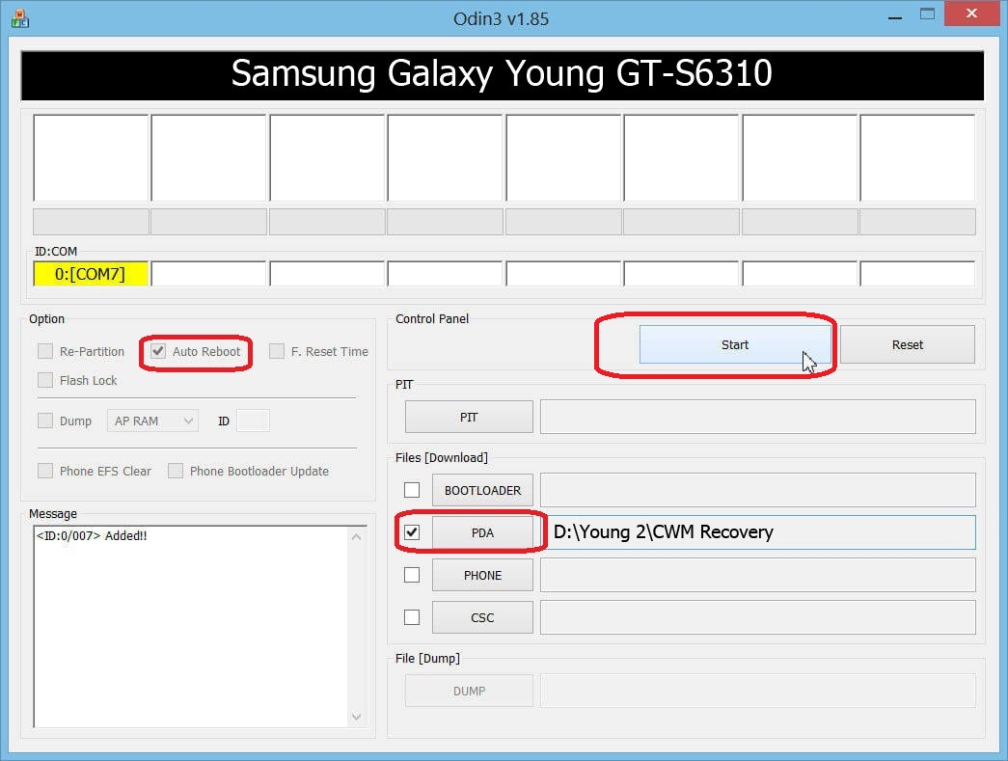Uncheck the PDA file checkbox

pyautogui.click(x=412, y=532)
